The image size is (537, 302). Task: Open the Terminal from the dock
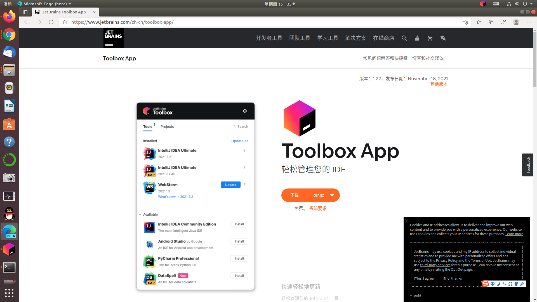point(9,268)
